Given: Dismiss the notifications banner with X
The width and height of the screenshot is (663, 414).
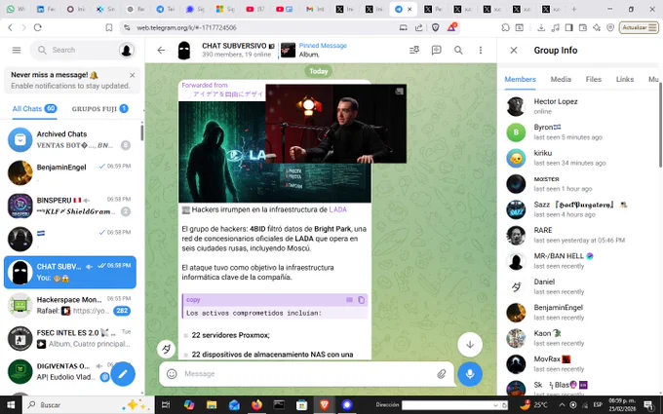Looking at the screenshot, I should tap(133, 75).
